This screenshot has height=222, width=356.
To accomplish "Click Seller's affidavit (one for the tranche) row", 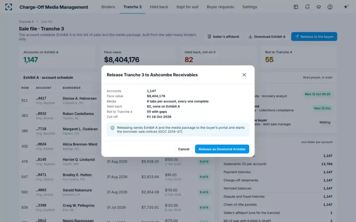I will tap(278, 213).
